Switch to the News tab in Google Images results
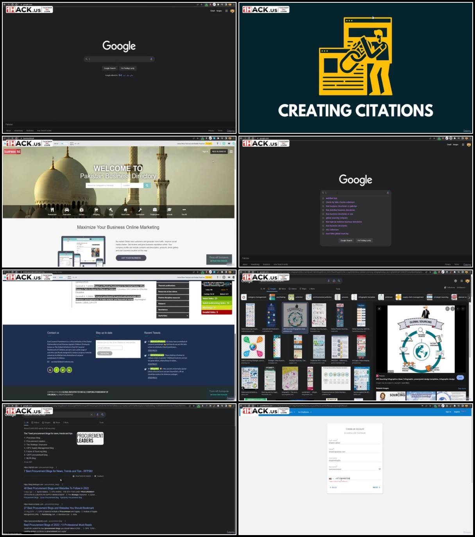The height and width of the screenshot is (537, 475). [x=283, y=289]
